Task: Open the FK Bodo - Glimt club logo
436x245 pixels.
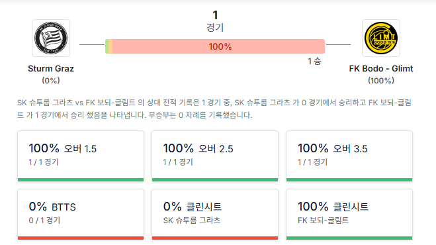Action: point(381,38)
